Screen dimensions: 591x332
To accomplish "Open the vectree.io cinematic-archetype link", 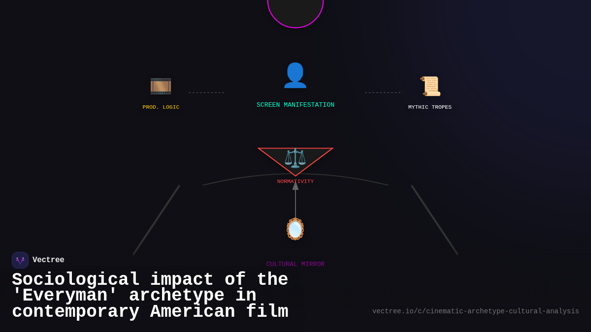I will tap(476, 311).
